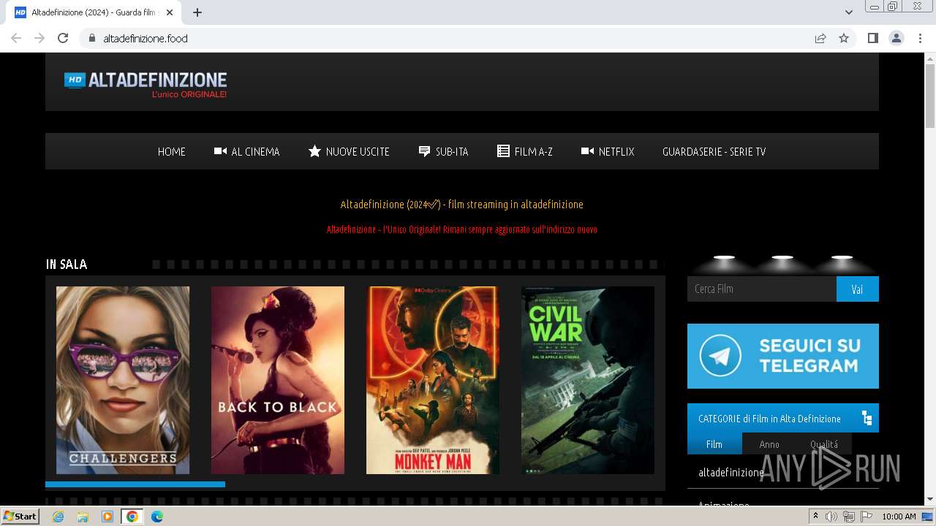Screen dimensions: 936x526
Task: Click the 10:00 AM clock
Action: [899, 517]
